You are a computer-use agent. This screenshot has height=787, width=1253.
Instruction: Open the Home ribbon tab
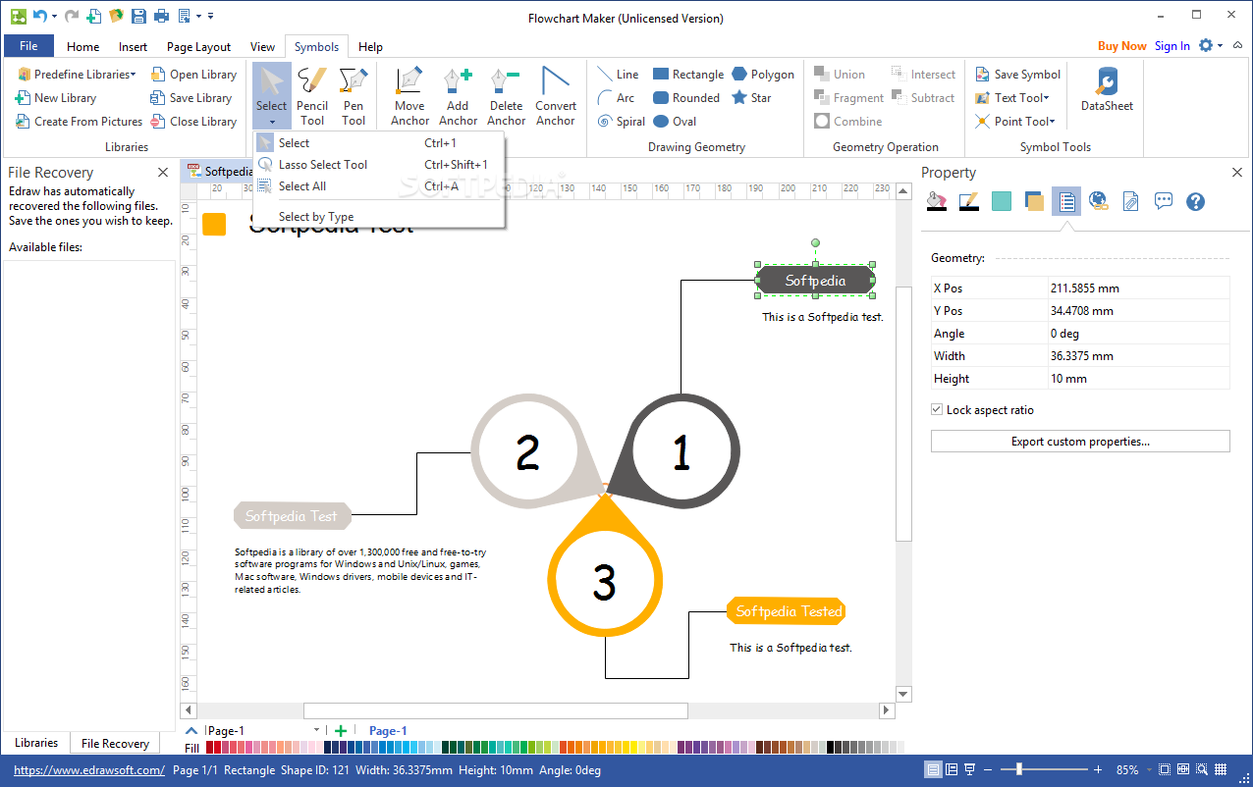pyautogui.click(x=82, y=46)
